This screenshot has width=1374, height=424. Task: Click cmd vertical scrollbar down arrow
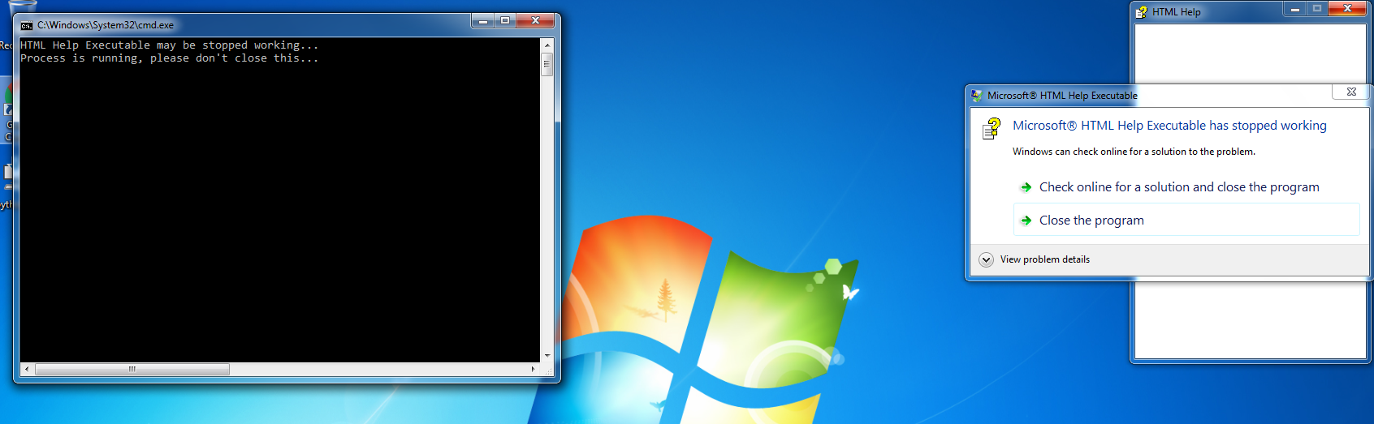coord(547,355)
